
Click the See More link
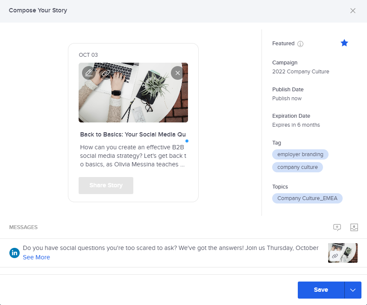36,257
